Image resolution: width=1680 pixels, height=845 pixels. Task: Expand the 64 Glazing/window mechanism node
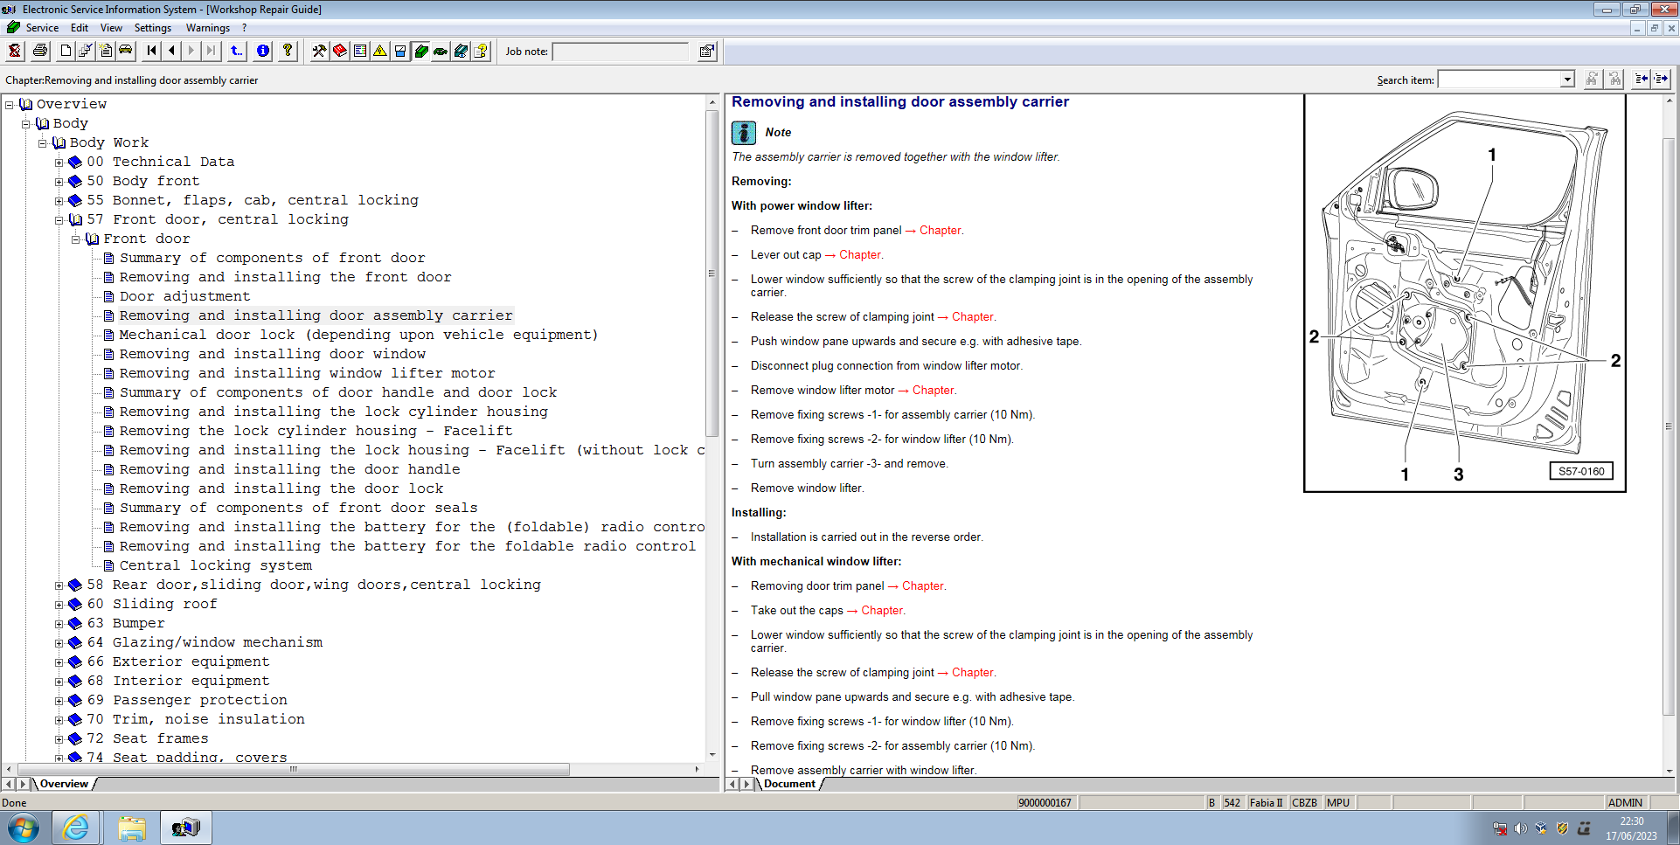[59, 643]
